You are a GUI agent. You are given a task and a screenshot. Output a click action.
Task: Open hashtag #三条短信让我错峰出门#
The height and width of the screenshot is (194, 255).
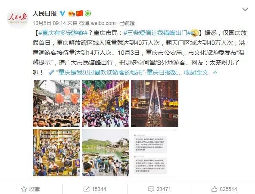[157, 33]
